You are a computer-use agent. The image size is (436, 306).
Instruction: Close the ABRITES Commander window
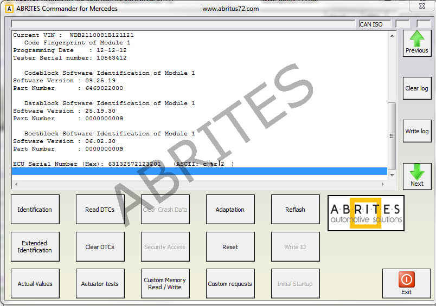(x=422, y=6)
